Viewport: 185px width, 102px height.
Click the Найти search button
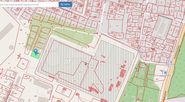tap(65, 4)
